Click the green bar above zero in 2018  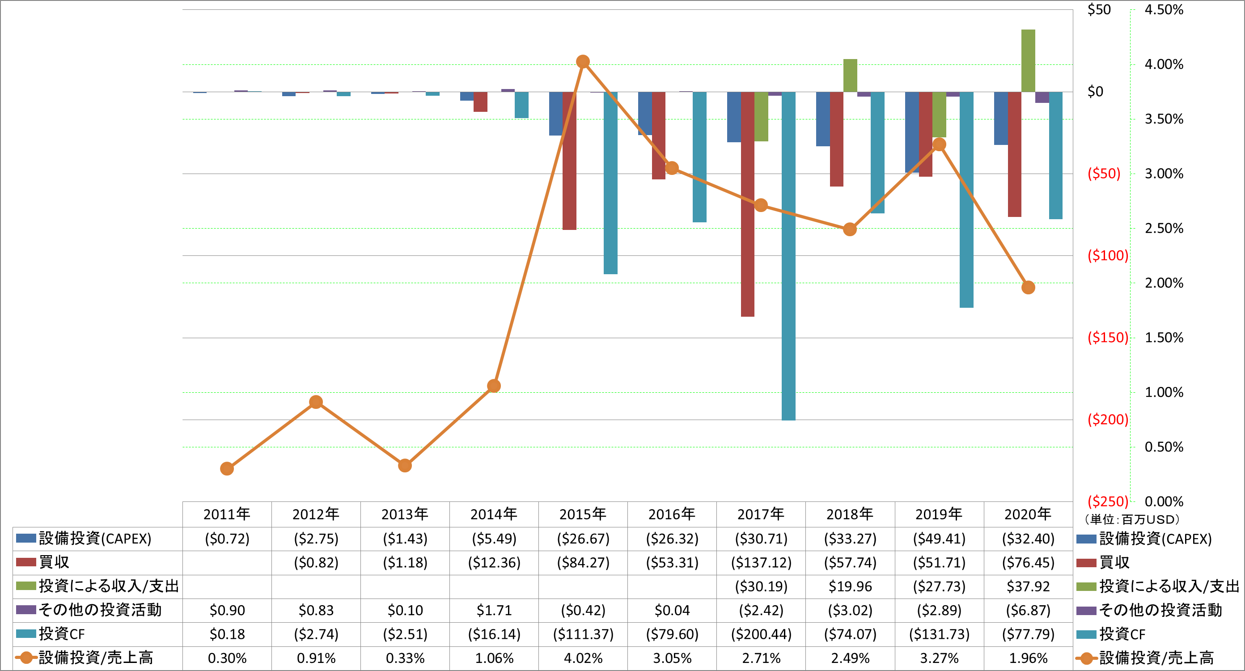[x=850, y=76]
